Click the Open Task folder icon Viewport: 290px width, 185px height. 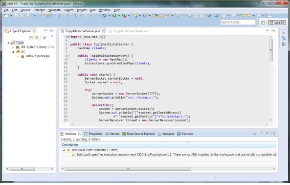click(x=161, y=16)
